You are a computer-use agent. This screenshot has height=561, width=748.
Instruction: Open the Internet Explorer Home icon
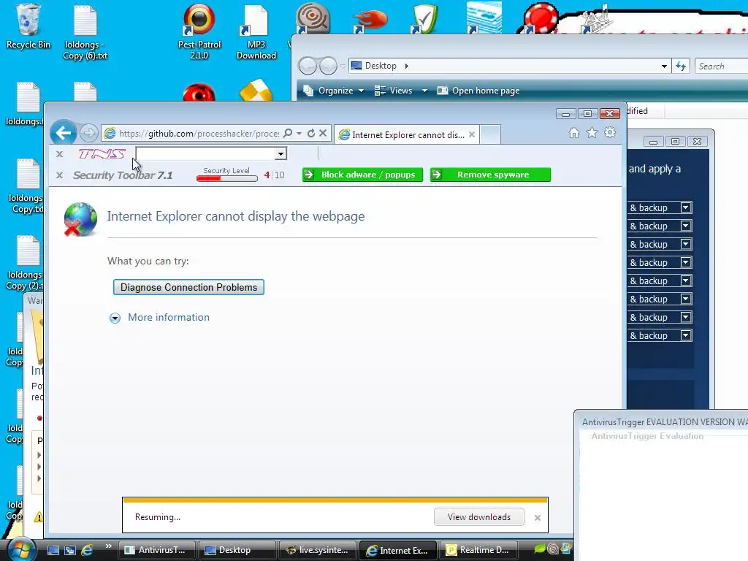(x=574, y=133)
